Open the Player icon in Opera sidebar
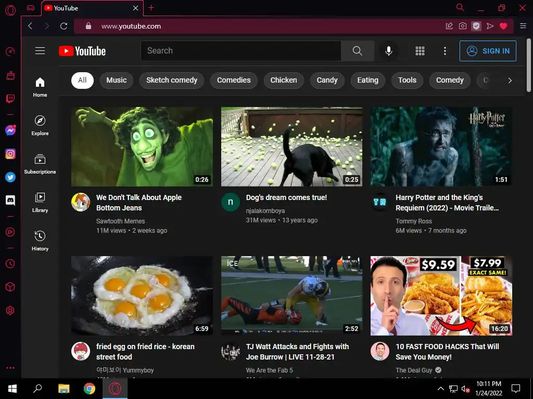533x399 pixels. (x=10, y=232)
